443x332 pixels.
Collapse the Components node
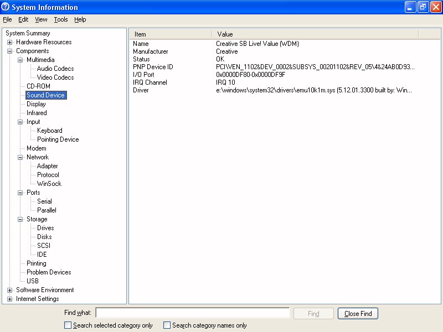[9, 51]
